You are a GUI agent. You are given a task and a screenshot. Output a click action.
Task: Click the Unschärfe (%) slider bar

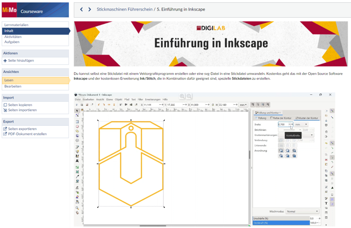(x=281, y=218)
